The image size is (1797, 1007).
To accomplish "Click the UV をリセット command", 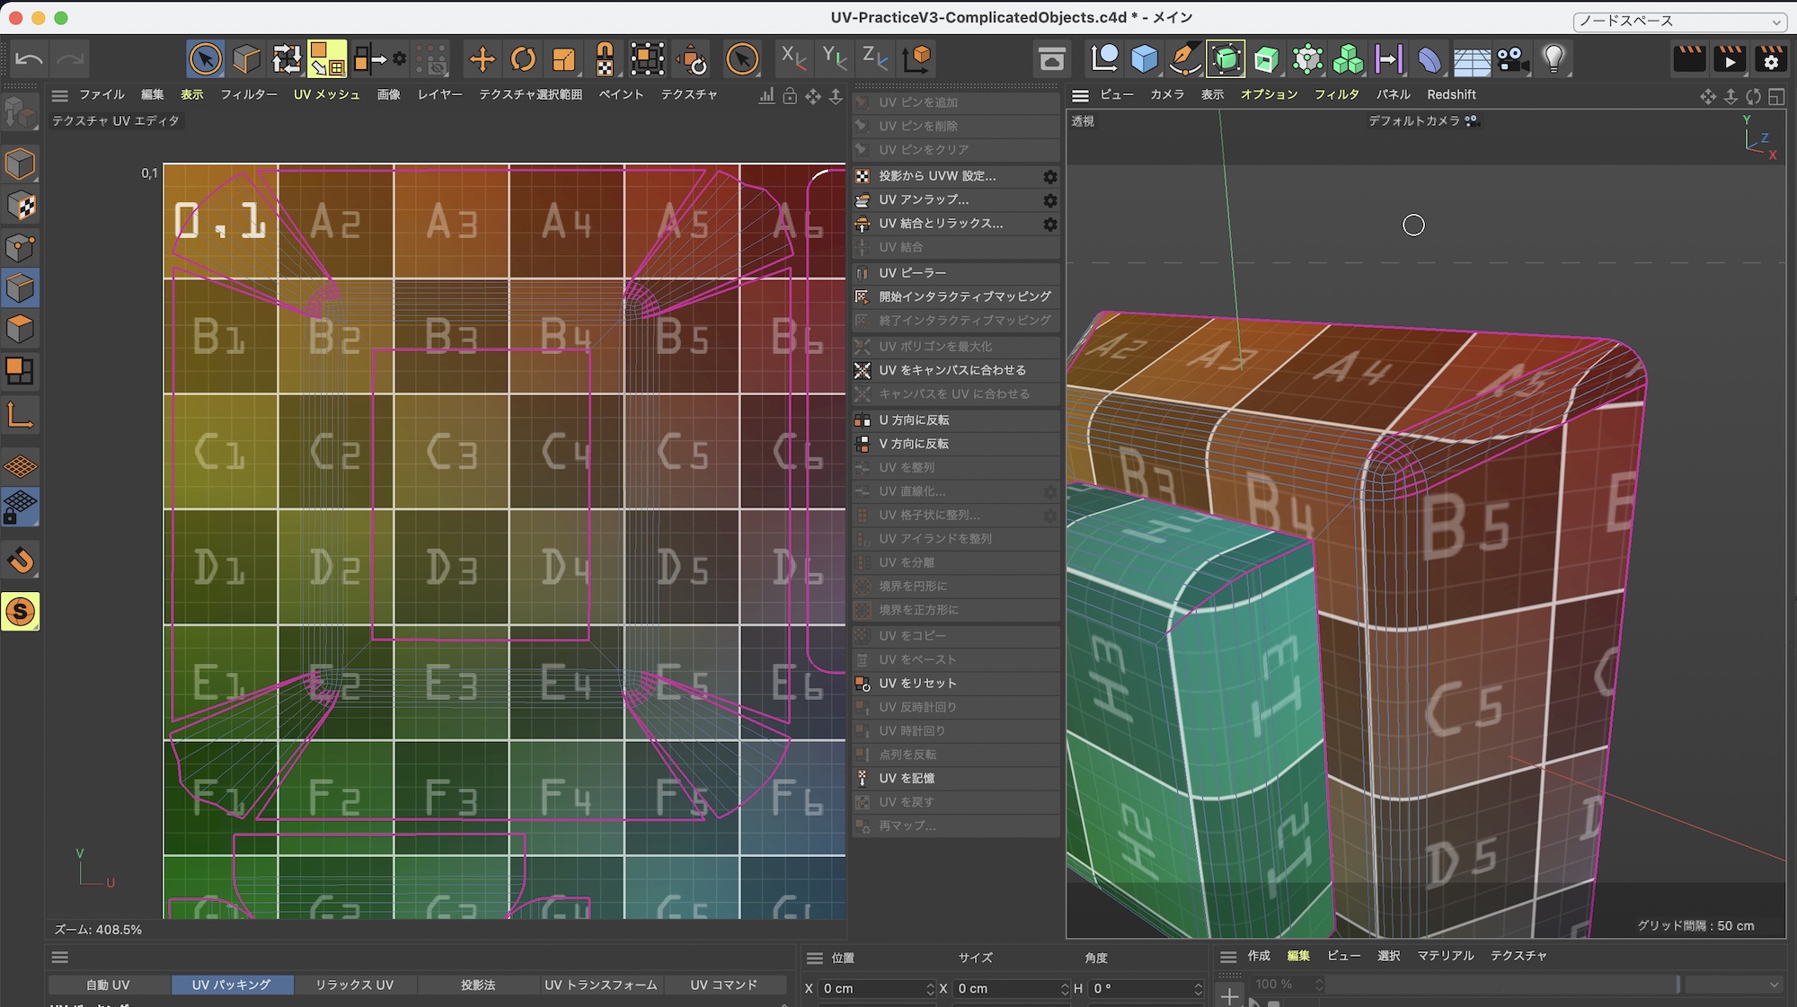I will pyautogui.click(x=917, y=684).
